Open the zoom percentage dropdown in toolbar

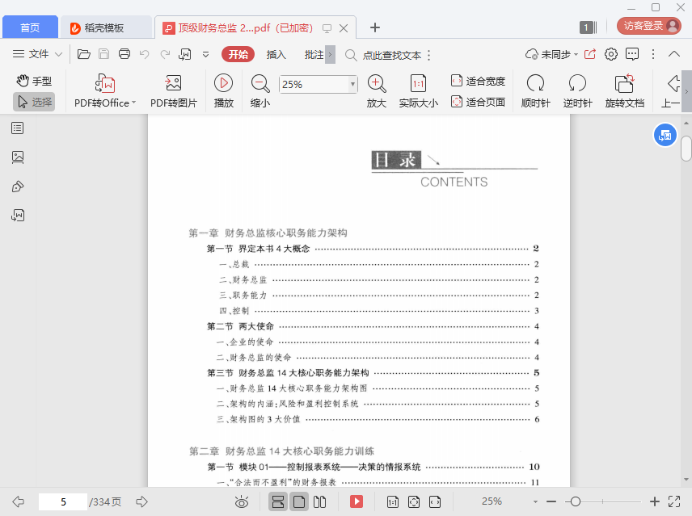point(352,84)
